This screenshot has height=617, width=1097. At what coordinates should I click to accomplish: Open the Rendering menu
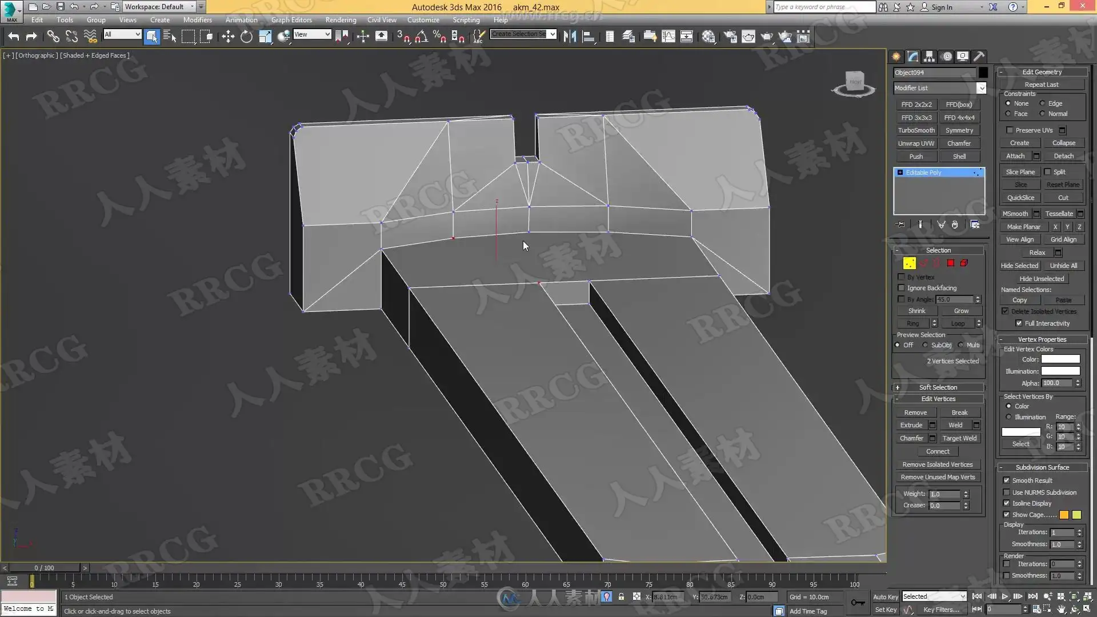pos(341,19)
